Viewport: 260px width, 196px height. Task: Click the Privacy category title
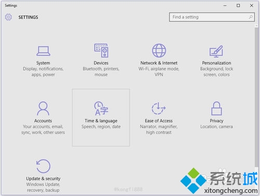point(216,121)
